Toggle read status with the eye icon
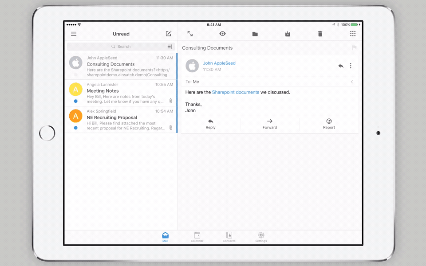Image resolution: width=426 pixels, height=266 pixels. [223, 34]
